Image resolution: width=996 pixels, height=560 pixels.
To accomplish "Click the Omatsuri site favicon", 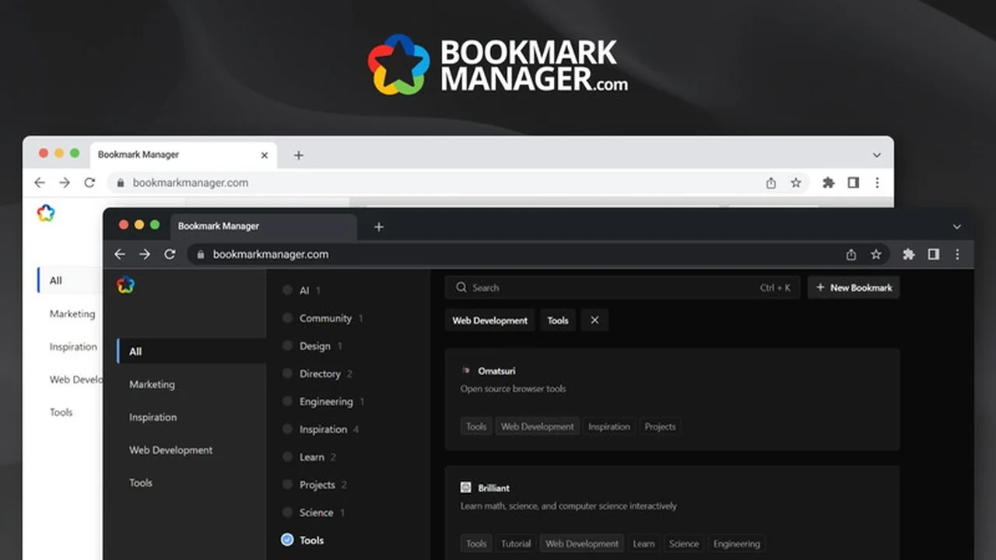I will [x=466, y=370].
